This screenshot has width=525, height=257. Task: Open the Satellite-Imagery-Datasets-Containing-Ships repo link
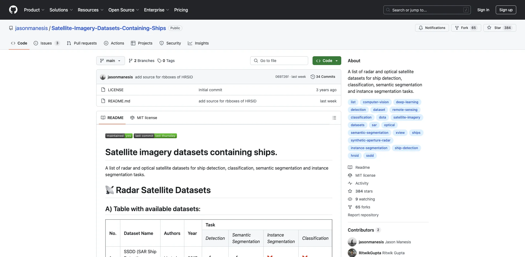tap(109, 28)
